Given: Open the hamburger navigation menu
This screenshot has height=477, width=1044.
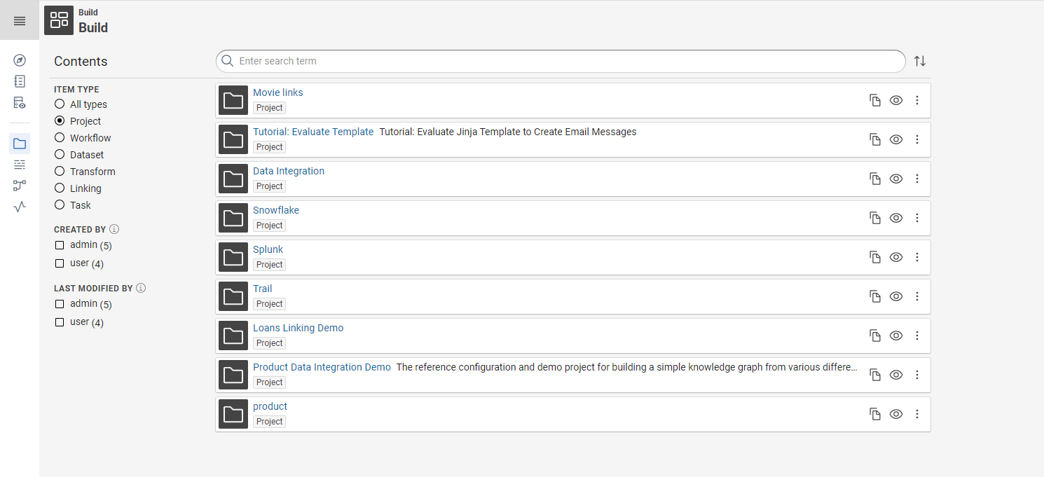Looking at the screenshot, I should 19,20.
